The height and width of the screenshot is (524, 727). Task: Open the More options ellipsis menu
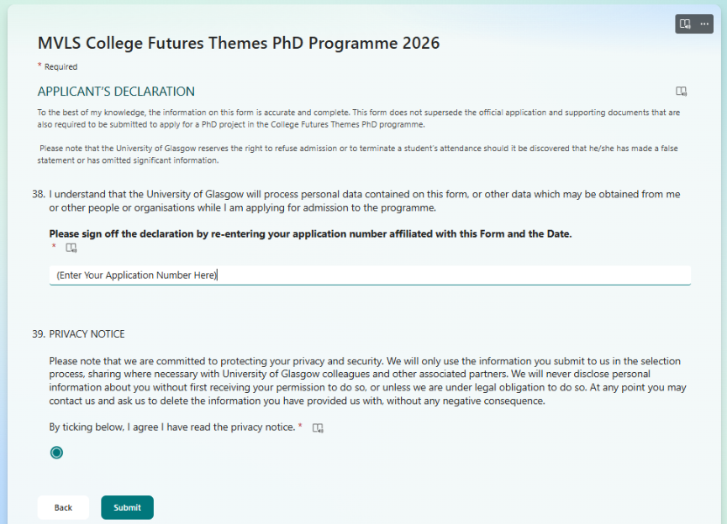point(704,24)
